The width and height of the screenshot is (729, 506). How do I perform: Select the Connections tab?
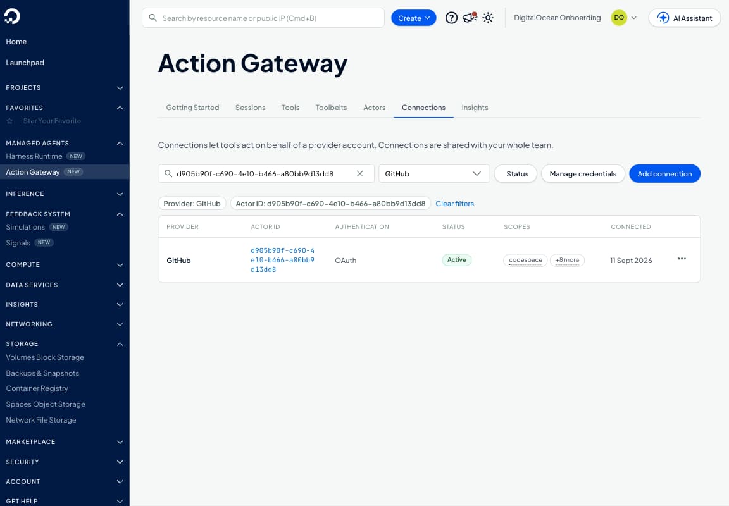pyautogui.click(x=423, y=108)
